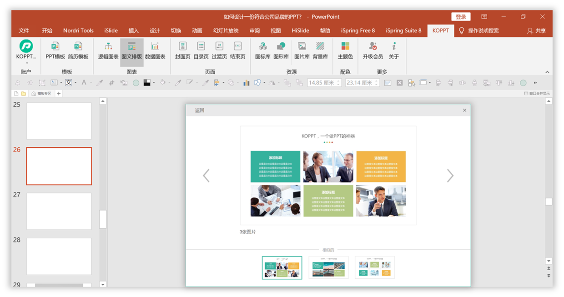
Task: Open 逻辑图表 logic charts
Action: pyautogui.click(x=108, y=50)
